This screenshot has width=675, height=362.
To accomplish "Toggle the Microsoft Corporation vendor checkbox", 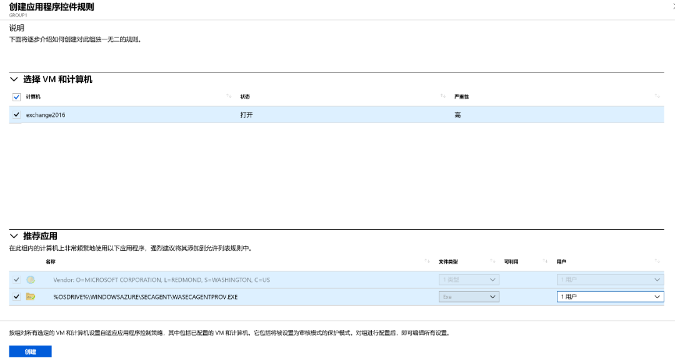I will click(16, 279).
